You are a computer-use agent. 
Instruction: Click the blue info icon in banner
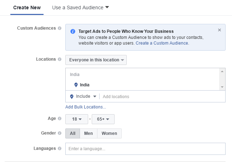(x=73, y=31)
